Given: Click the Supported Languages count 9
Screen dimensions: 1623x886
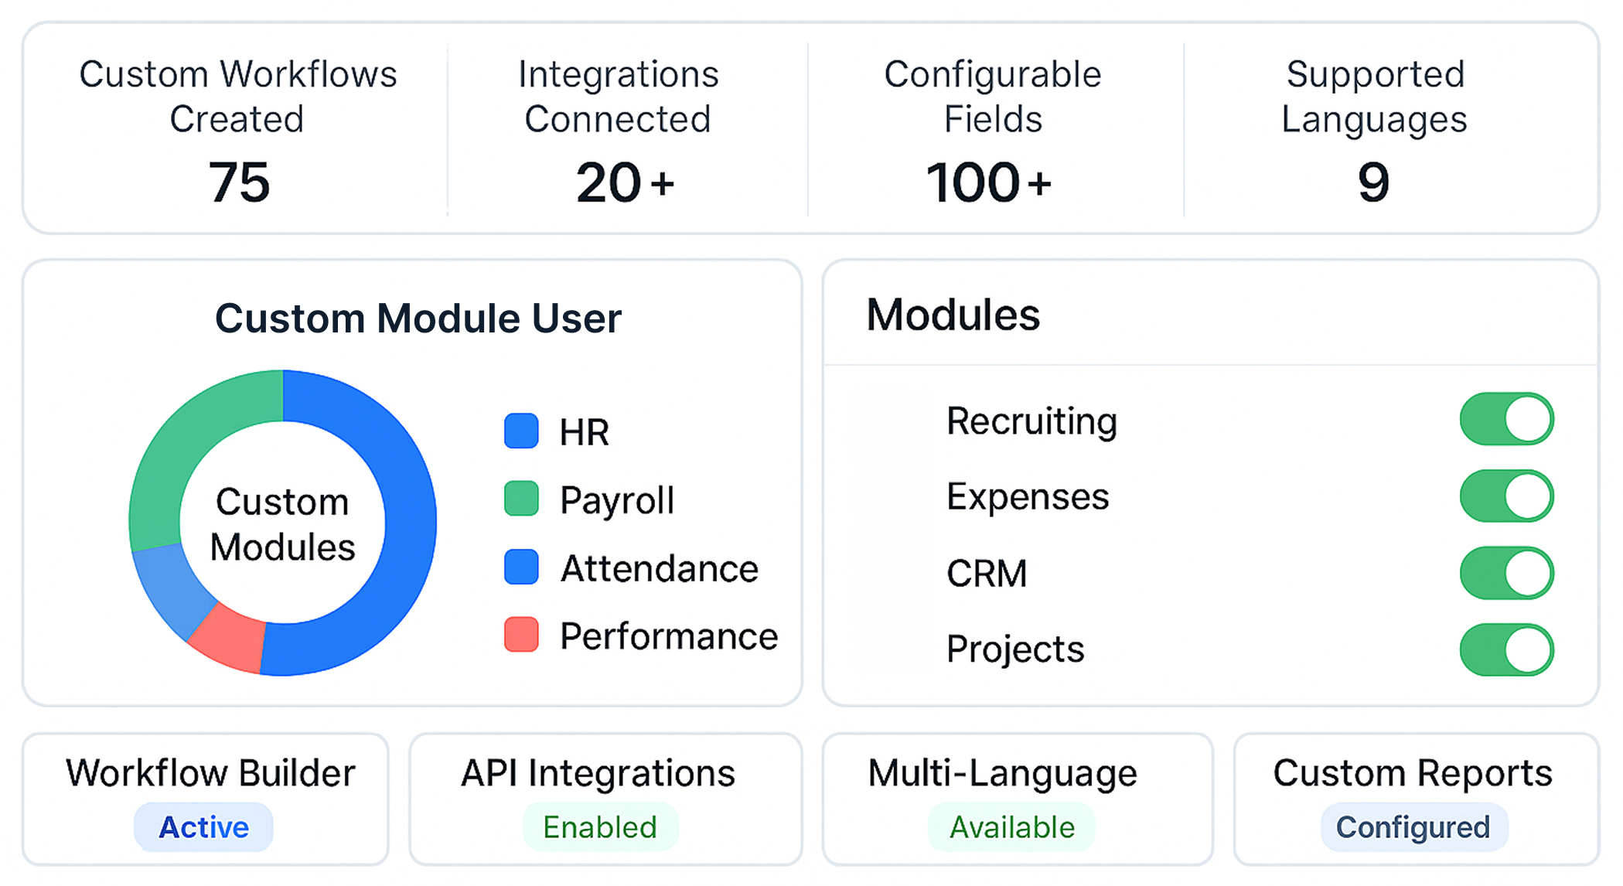Looking at the screenshot, I should (1373, 182).
